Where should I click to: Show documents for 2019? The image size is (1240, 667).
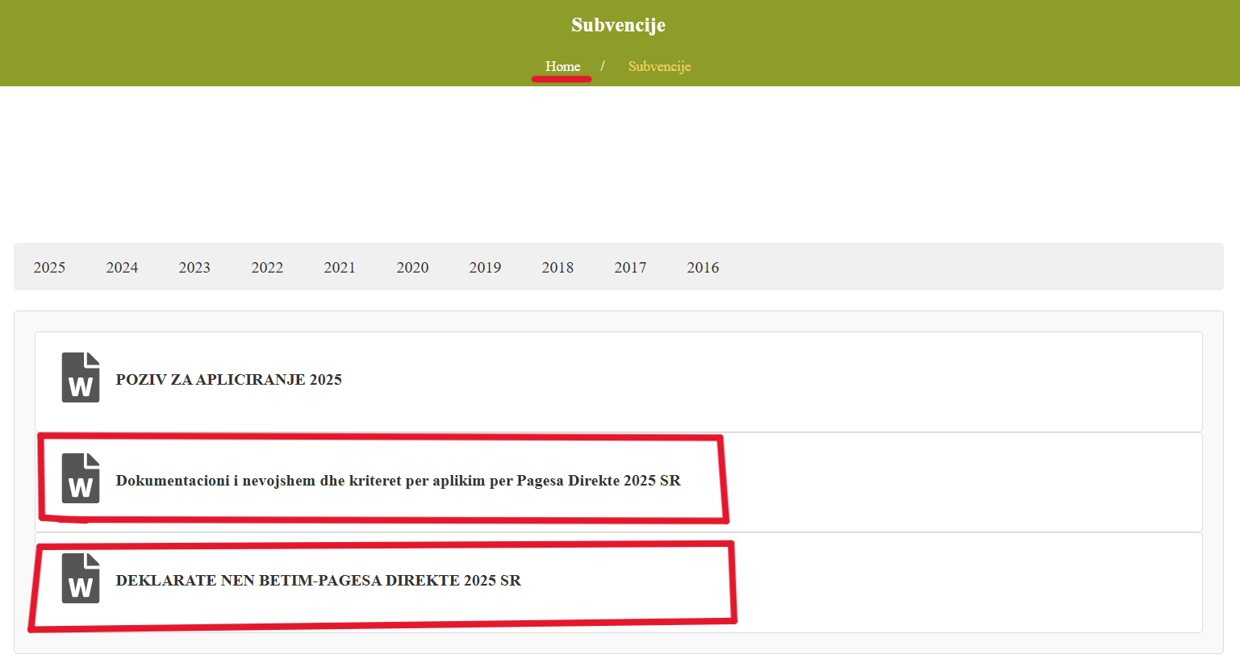(485, 267)
